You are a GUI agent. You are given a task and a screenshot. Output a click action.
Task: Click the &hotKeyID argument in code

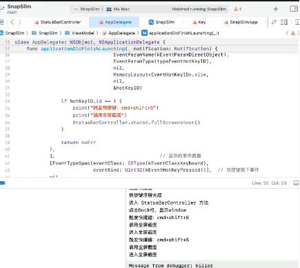128,87
